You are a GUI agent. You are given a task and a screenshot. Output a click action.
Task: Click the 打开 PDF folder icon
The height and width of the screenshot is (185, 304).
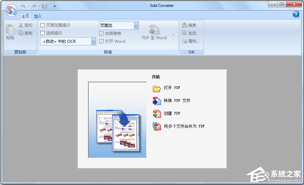pos(157,88)
